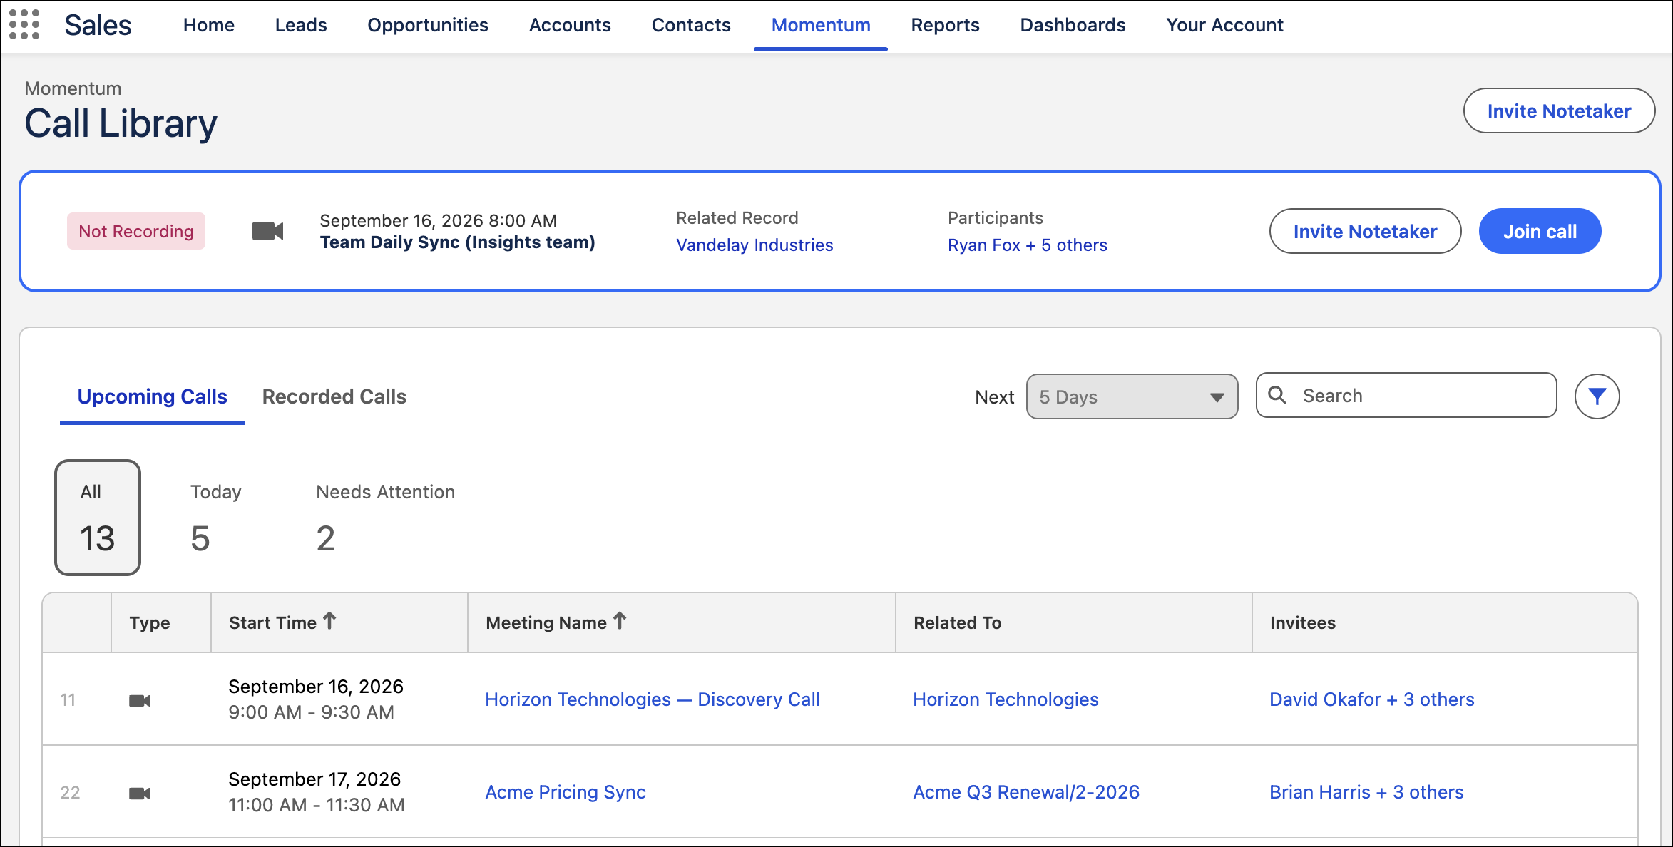This screenshot has width=1673, height=847.
Task: Open the Accounts tab
Action: [x=570, y=25]
